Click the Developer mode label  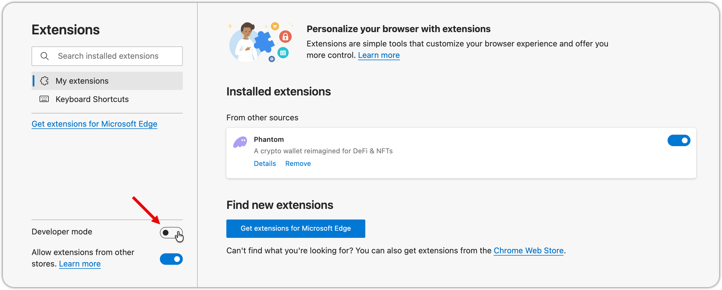pos(62,232)
